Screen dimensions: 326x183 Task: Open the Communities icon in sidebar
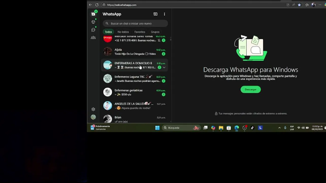(93, 38)
